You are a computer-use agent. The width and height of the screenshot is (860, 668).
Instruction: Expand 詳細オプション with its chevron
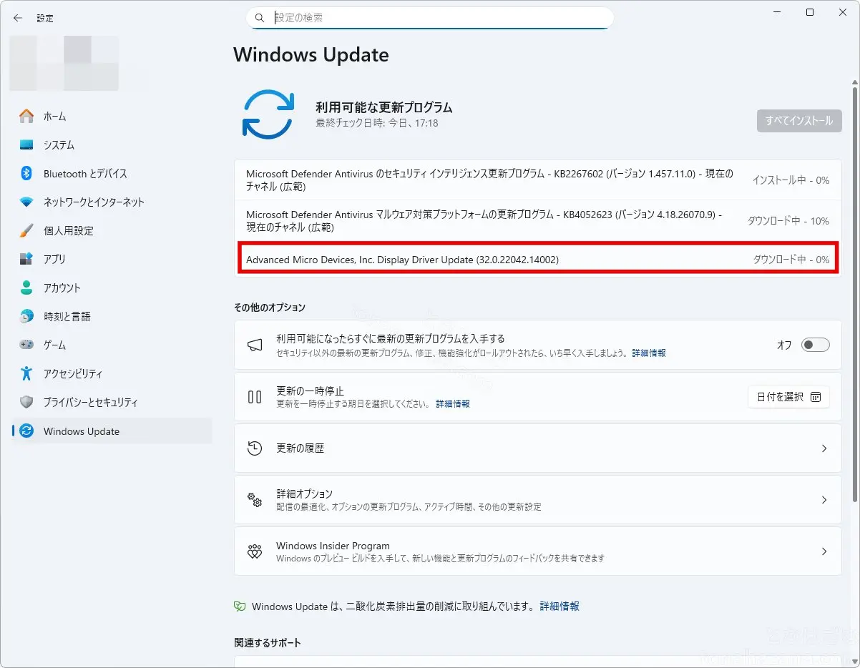(824, 500)
